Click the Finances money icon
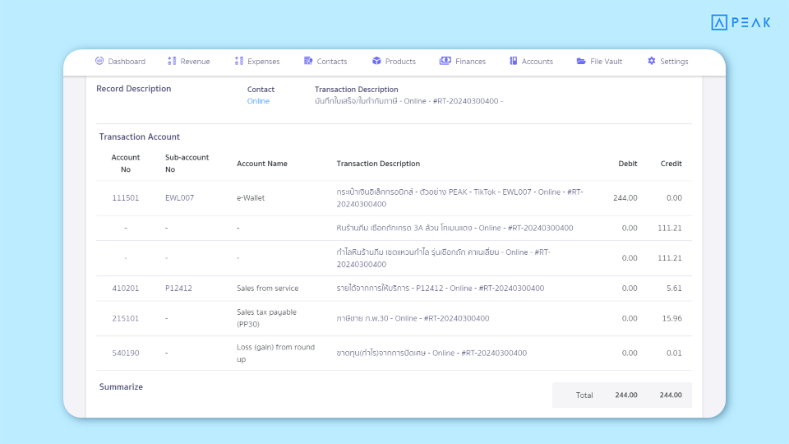Image resolution: width=789 pixels, height=444 pixels. [445, 61]
